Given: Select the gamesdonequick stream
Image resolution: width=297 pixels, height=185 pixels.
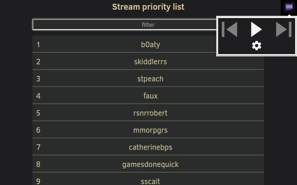Looking at the screenshot, I should [x=148, y=164].
